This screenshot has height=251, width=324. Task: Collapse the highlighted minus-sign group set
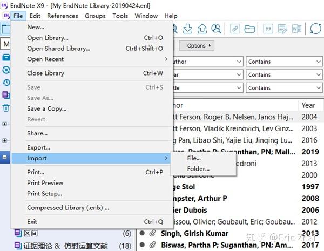point(4,157)
